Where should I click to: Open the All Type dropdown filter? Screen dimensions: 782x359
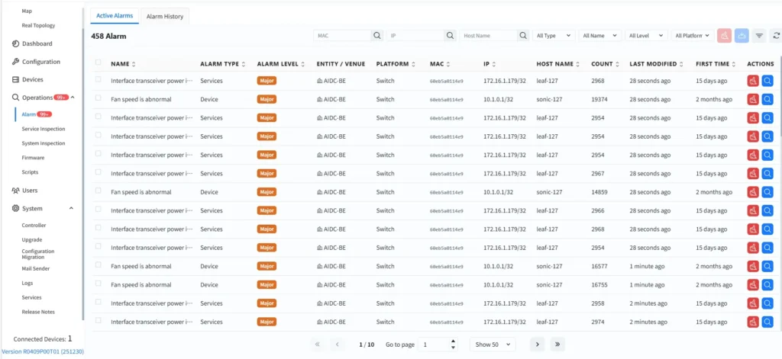click(554, 35)
